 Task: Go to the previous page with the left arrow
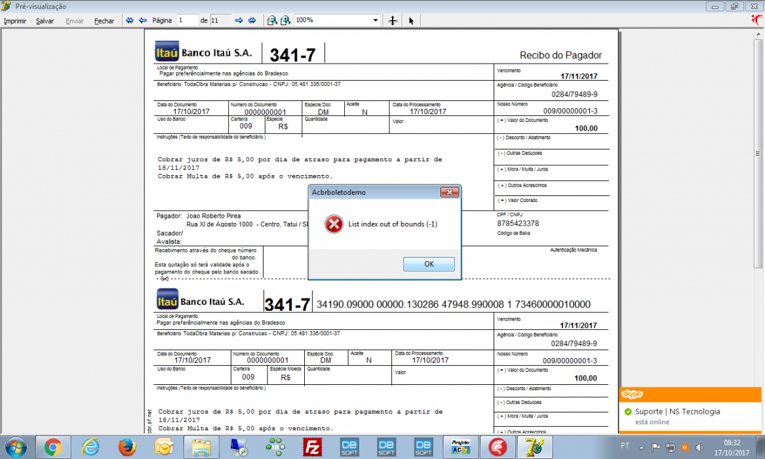tap(143, 20)
